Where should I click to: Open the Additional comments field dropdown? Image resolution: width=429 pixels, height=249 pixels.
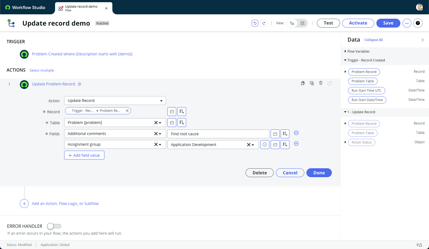click(115, 134)
